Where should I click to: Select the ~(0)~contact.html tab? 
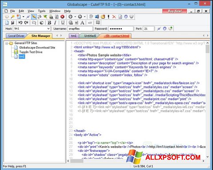[x=116, y=36]
